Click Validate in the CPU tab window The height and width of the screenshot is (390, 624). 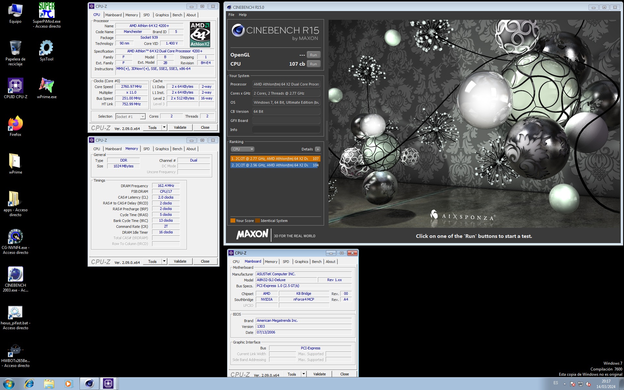click(x=180, y=127)
